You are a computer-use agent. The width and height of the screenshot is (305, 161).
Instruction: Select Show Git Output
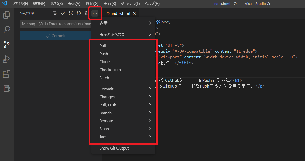click(114, 148)
